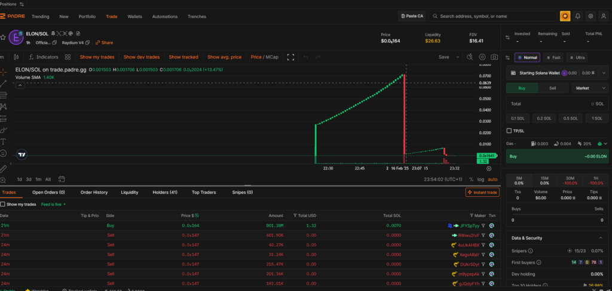Open the Trenches page
Screen dimensions: 612x291
[x=197, y=16]
